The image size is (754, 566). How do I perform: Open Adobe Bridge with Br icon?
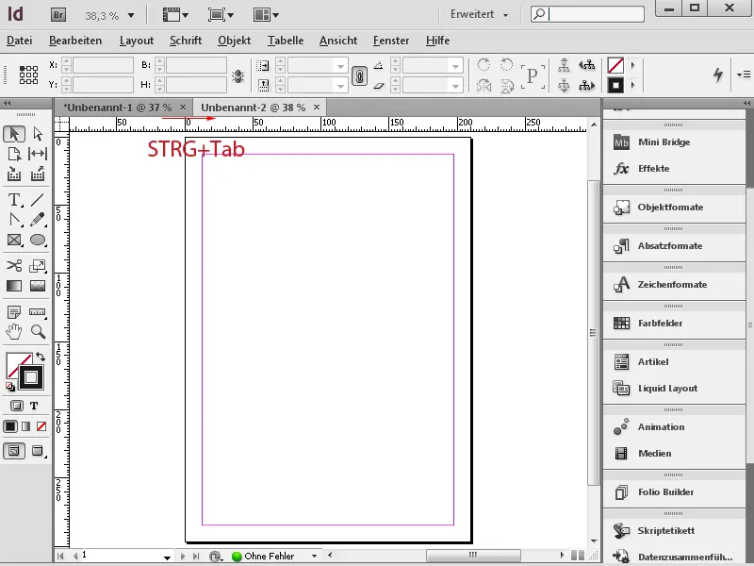[58, 15]
